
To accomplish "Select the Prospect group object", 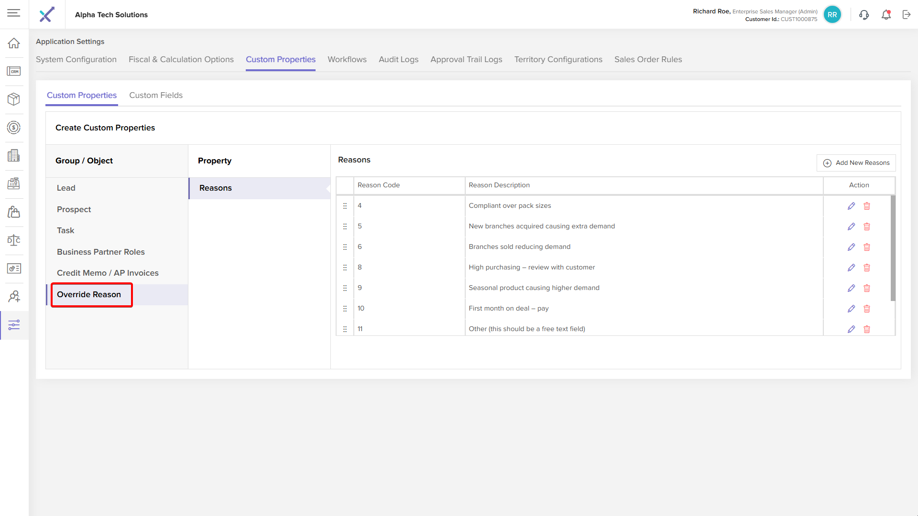I will pos(74,209).
